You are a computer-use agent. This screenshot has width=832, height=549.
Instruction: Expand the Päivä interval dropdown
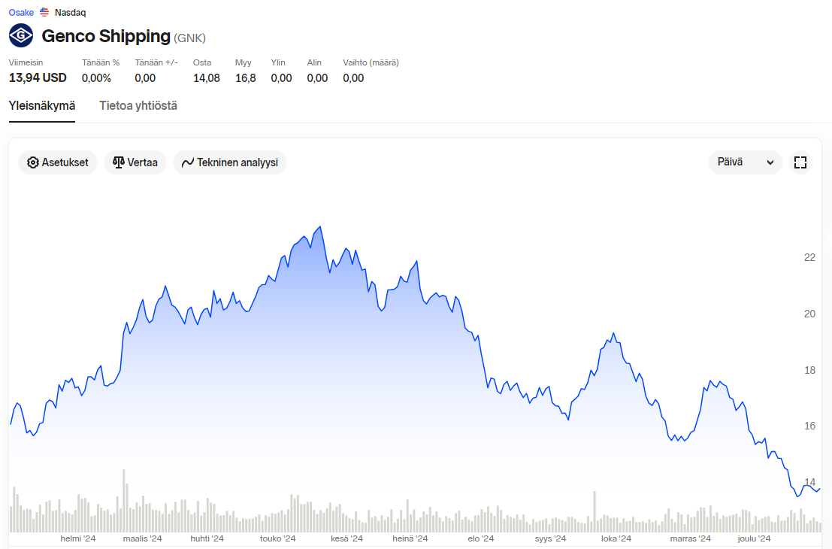[x=745, y=162]
